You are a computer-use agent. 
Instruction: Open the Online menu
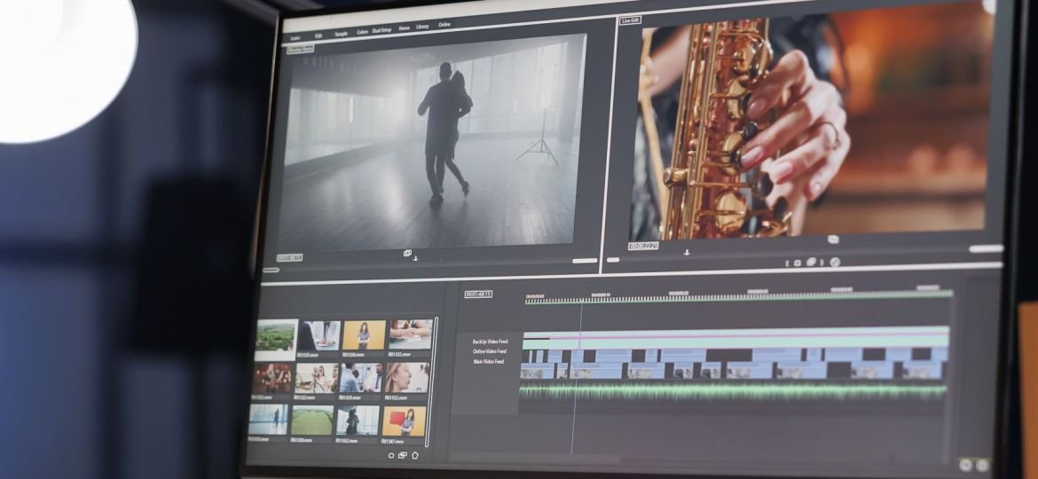444,25
